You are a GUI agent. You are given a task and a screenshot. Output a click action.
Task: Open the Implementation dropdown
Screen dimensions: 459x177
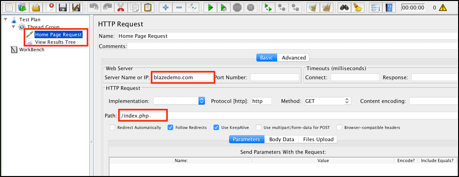point(179,101)
